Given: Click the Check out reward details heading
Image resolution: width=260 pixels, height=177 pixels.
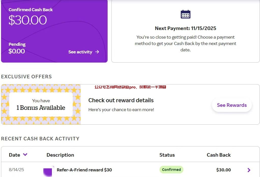Looking at the screenshot, I should coord(121,100).
